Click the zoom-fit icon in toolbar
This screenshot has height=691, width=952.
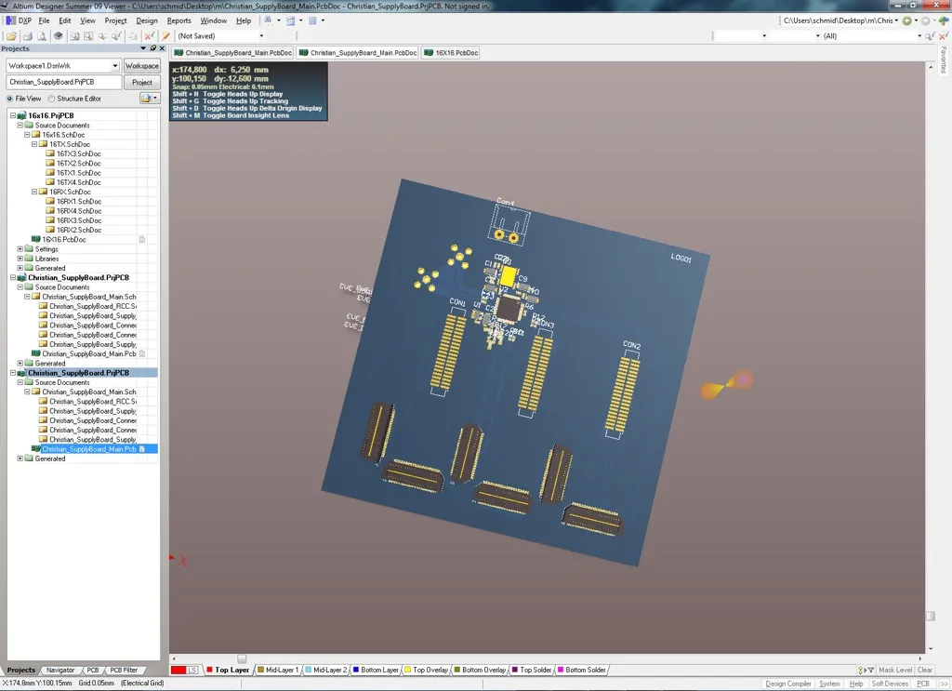tap(74, 36)
